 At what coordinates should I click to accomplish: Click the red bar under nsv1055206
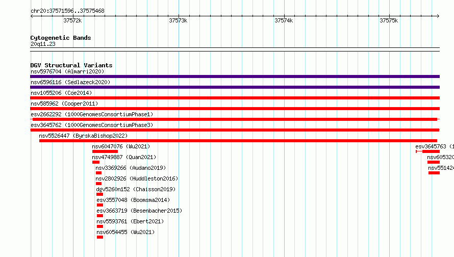[235, 98]
